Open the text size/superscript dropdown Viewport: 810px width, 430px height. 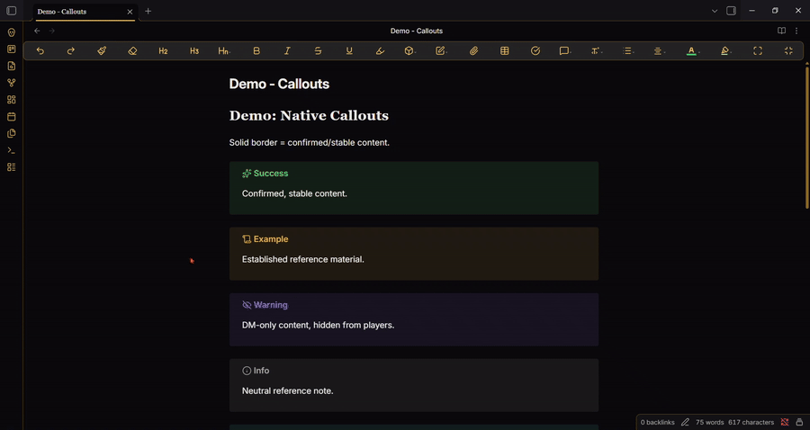(x=596, y=50)
